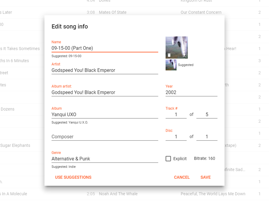Cancel the Edit song info dialog
This screenshot has height=201, width=269.
tap(182, 177)
